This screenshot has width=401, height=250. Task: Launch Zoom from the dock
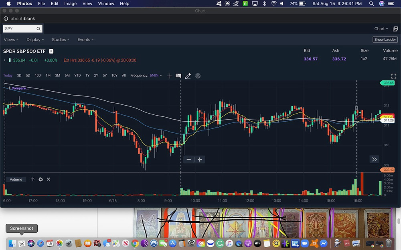[305, 243]
